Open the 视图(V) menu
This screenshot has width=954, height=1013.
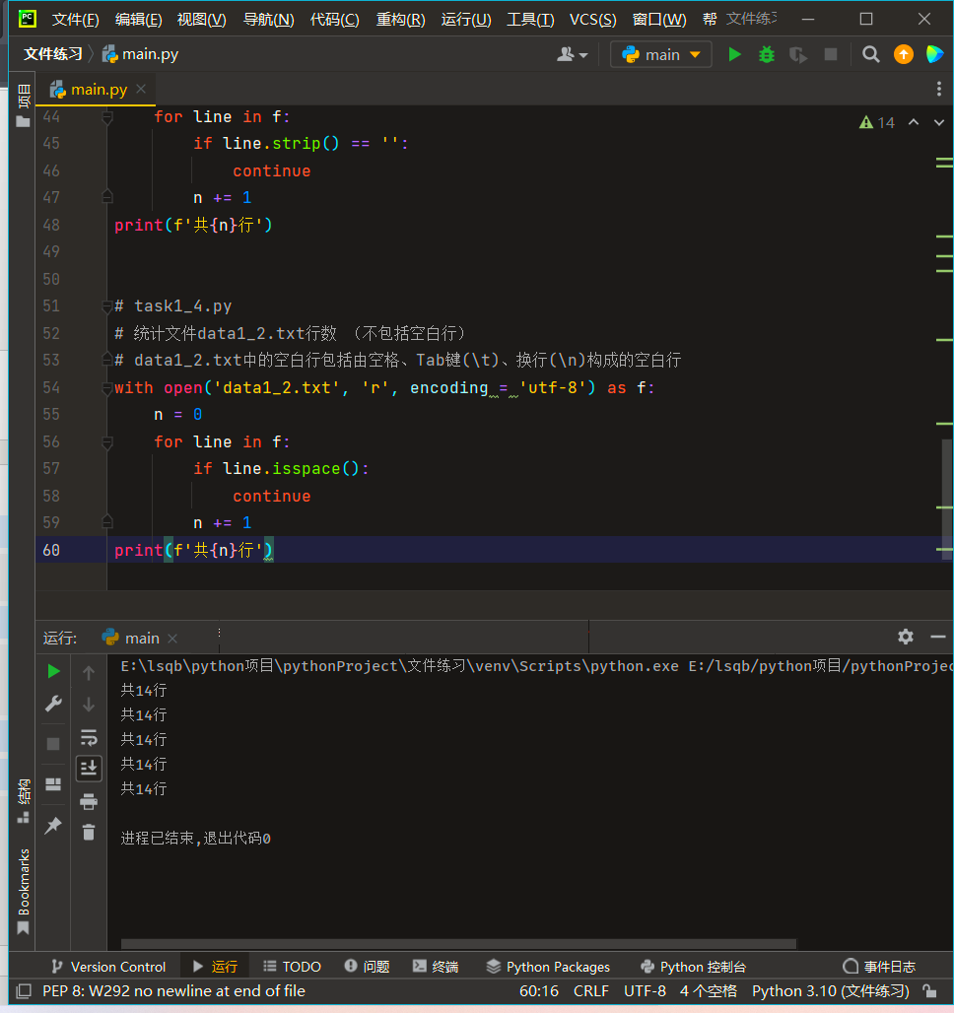point(202,20)
